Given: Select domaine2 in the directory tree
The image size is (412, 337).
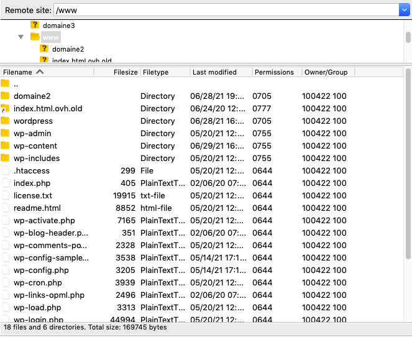Looking at the screenshot, I should (x=68, y=49).
